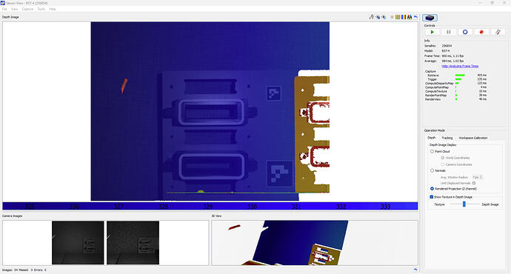The image size is (511, 274).
Task: Click Avg. Window Radius stepper field
Action: tap(477, 177)
